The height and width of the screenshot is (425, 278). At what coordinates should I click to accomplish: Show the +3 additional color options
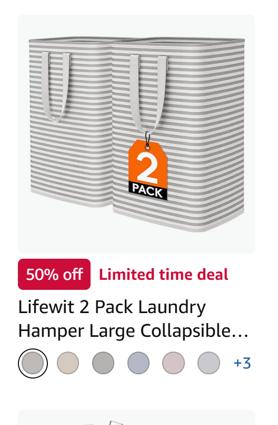[242, 363]
